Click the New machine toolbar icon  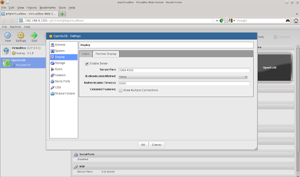[7, 35]
